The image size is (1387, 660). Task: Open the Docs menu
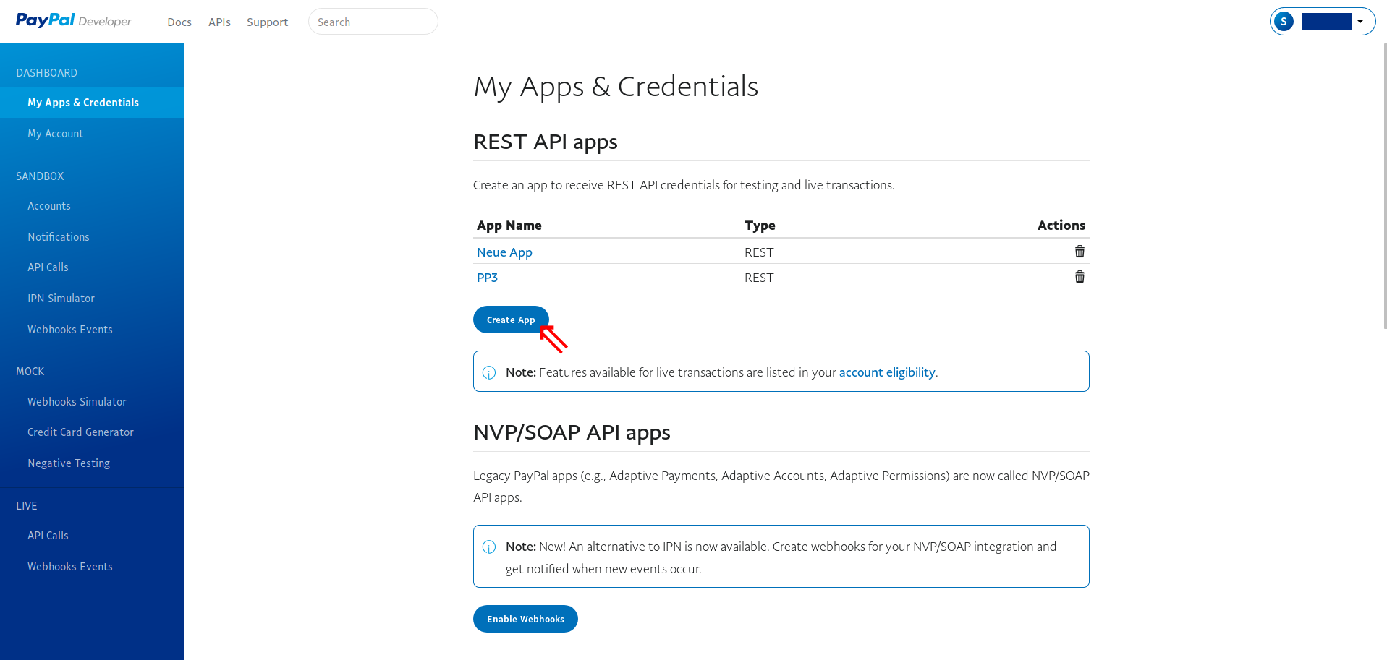(179, 22)
